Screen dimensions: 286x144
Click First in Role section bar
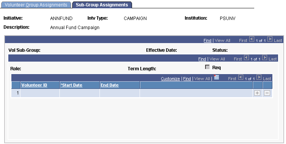pos(238,59)
